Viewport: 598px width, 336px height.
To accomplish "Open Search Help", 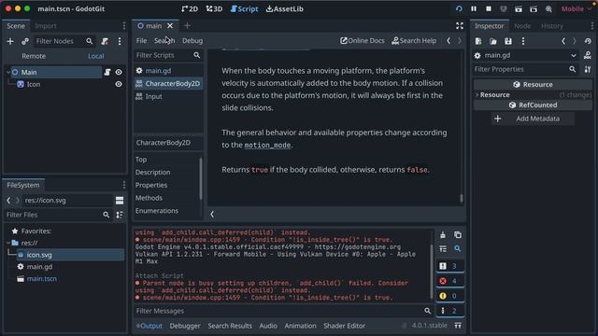I will [414, 41].
